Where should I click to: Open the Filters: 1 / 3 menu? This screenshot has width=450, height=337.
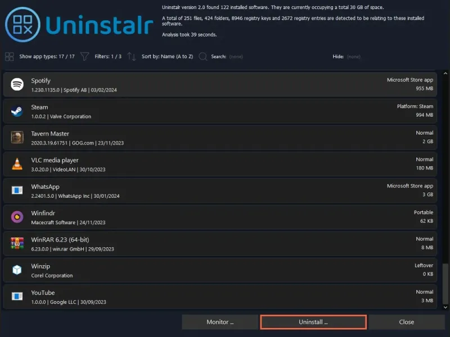[108, 57]
